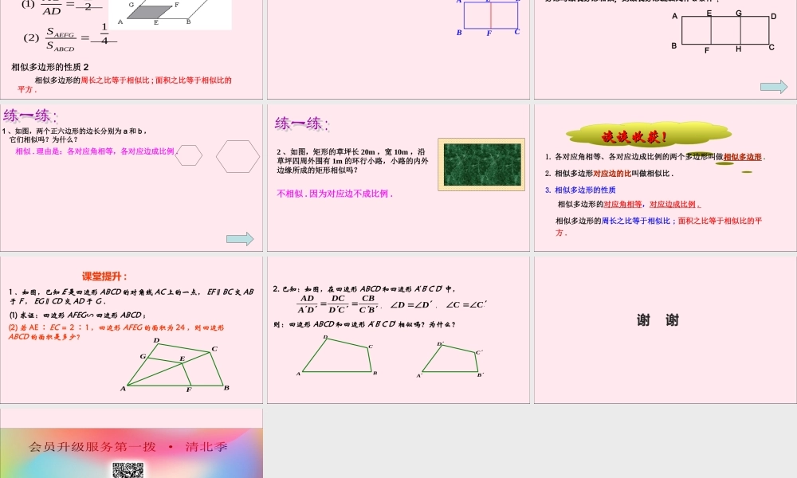
Task: Click the small hexagon shape
Action: 189,155
